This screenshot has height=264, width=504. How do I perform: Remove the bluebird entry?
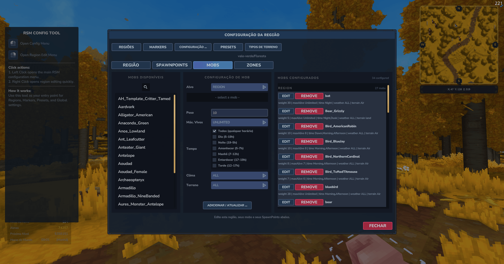point(309,187)
